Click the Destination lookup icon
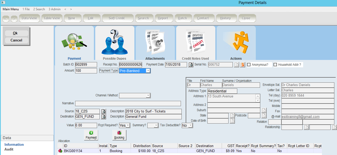This screenshot has width=337, height=155. [x=103, y=116]
